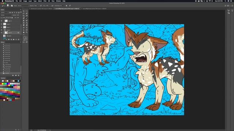Open the Flow dropdown in options bar
Screen dimensions: 234x131
coord(50,6)
